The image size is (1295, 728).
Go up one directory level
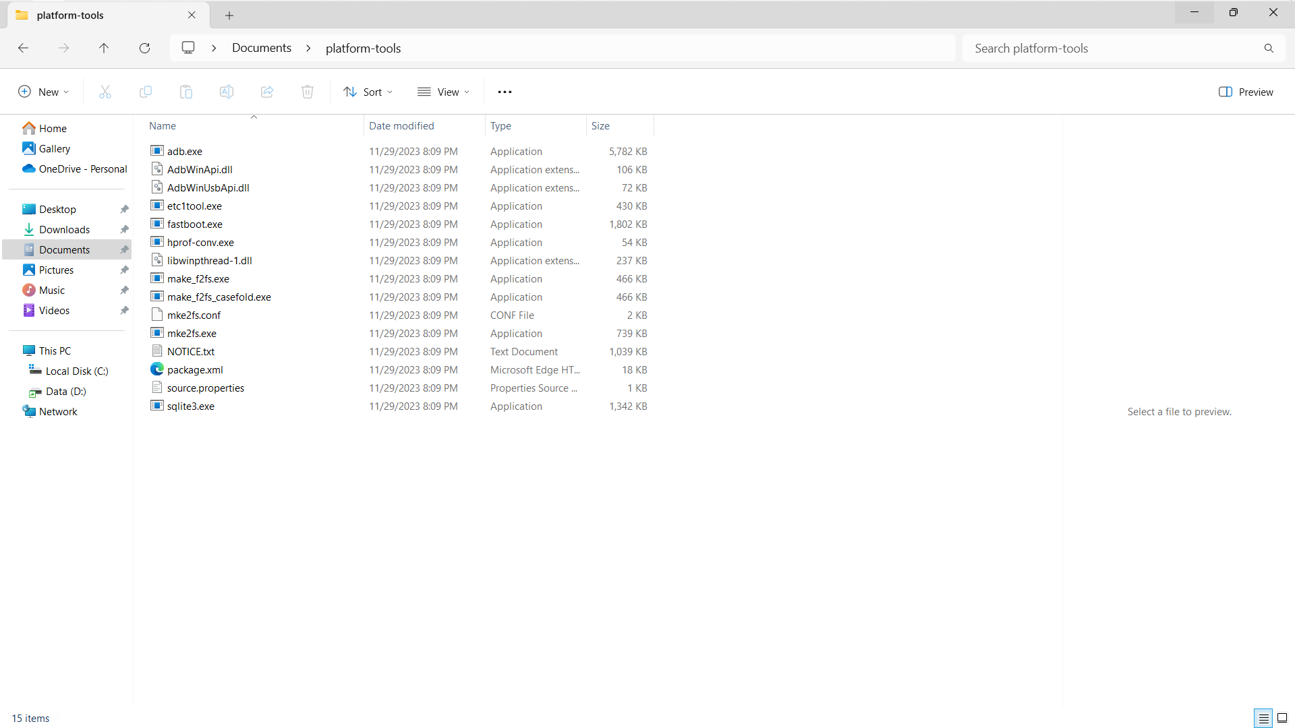tap(104, 48)
